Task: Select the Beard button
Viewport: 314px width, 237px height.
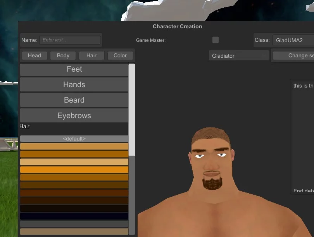Action: coord(74,100)
